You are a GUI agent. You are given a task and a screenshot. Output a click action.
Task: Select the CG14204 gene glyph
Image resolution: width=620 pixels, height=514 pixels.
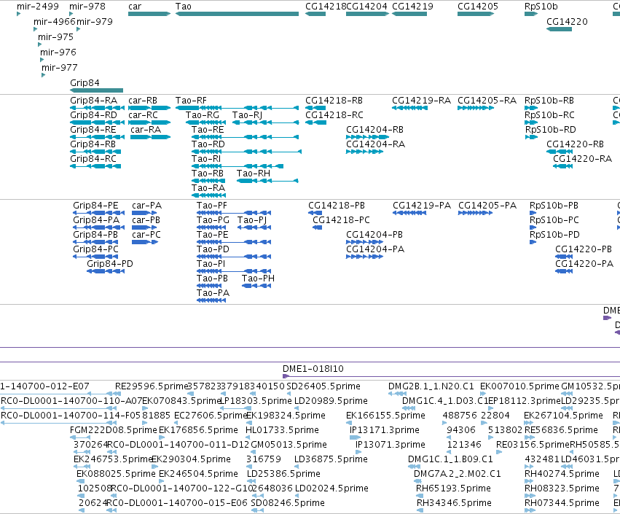tap(368, 14)
